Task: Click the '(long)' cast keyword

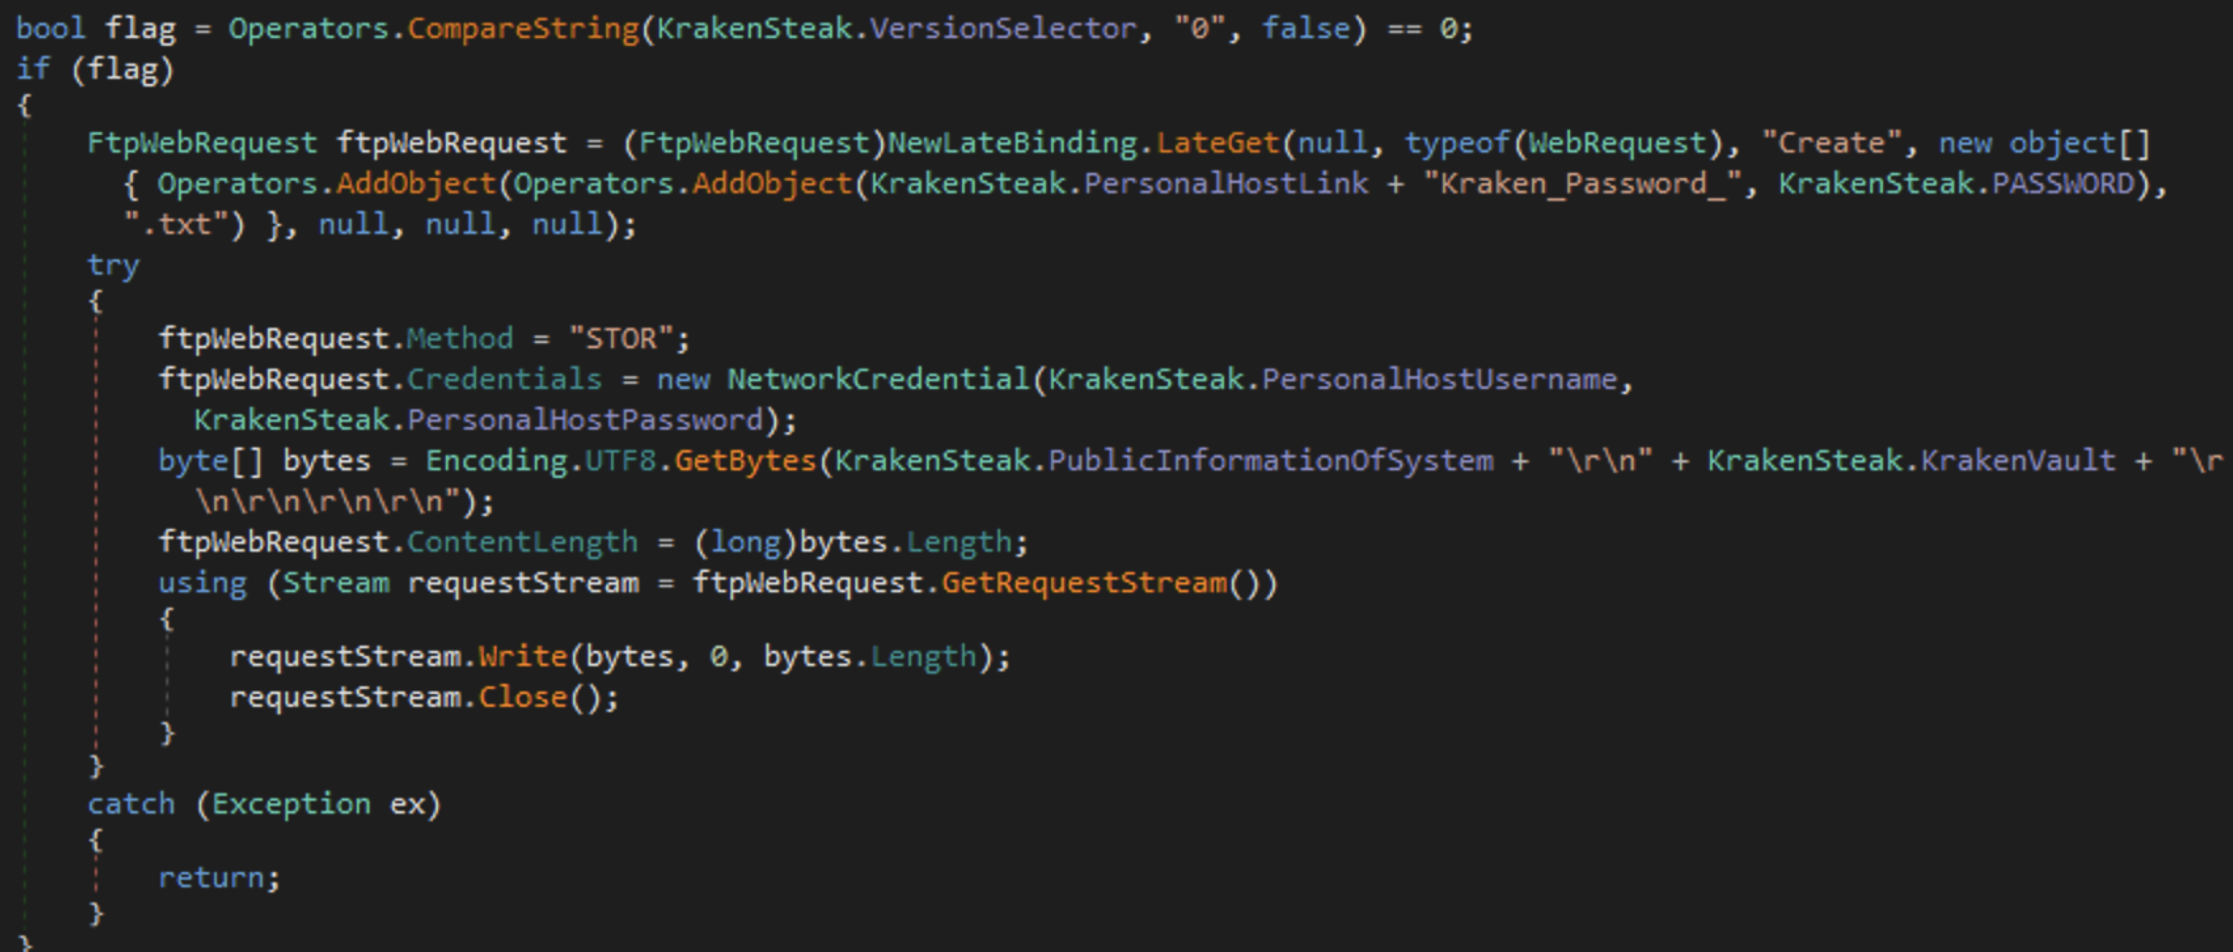Action: click(x=745, y=541)
